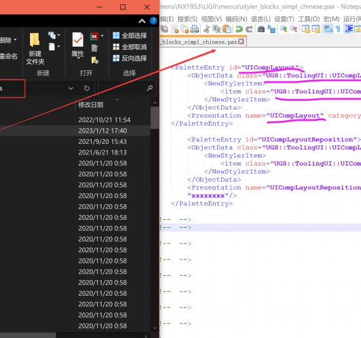
Task: Click the History folder icon in 打开 group
Action: (x=95, y=60)
